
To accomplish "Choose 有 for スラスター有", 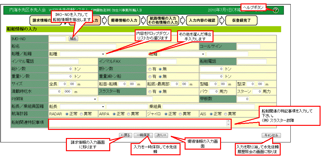I will point(150,92).
